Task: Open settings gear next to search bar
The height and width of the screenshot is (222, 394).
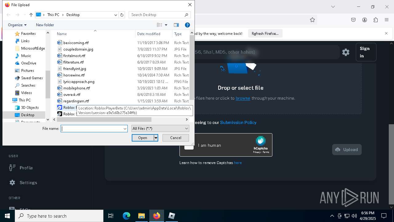Action: [346, 52]
